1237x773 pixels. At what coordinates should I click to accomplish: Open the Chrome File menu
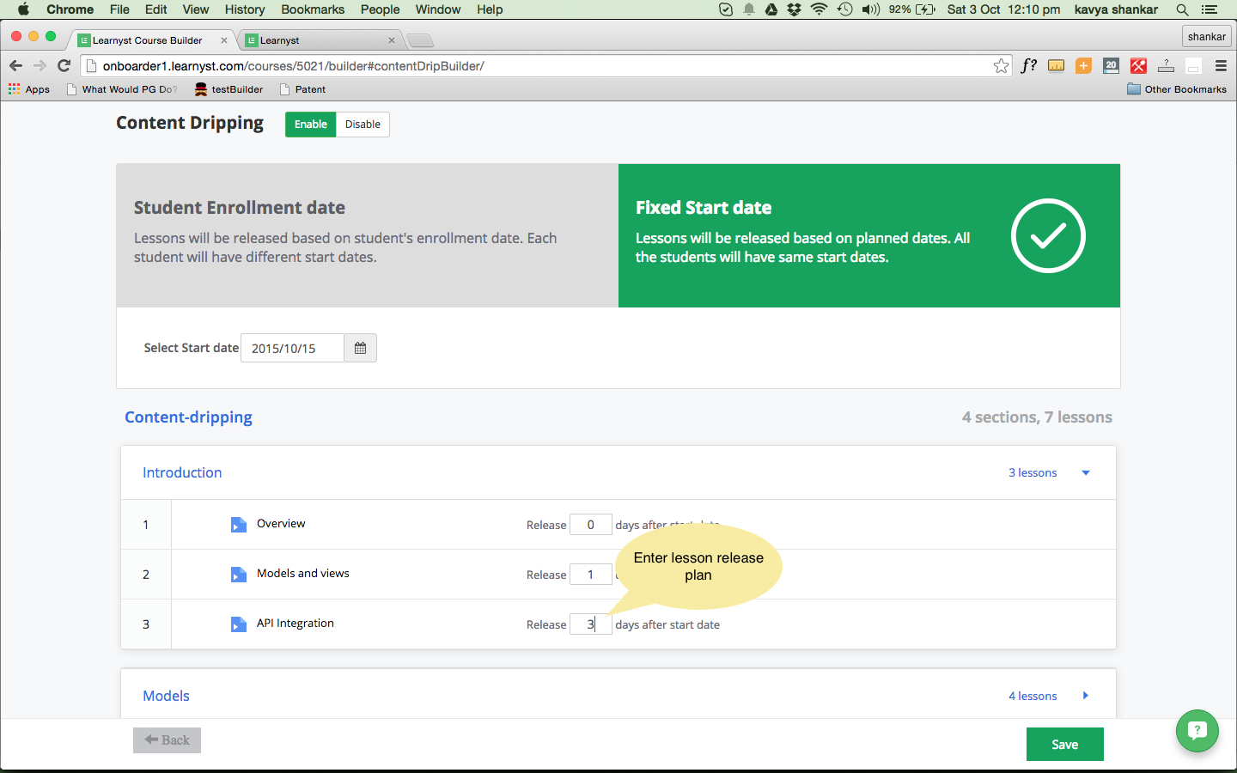point(119,9)
